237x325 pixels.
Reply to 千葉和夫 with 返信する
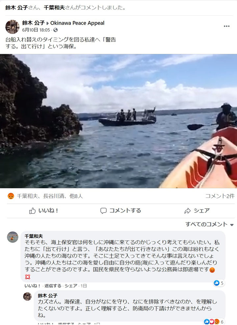pyautogui.click(x=53, y=286)
